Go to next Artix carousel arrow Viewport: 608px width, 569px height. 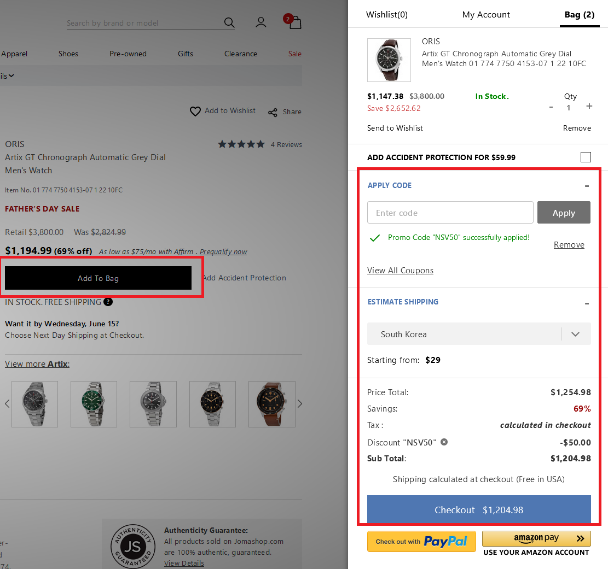299,403
